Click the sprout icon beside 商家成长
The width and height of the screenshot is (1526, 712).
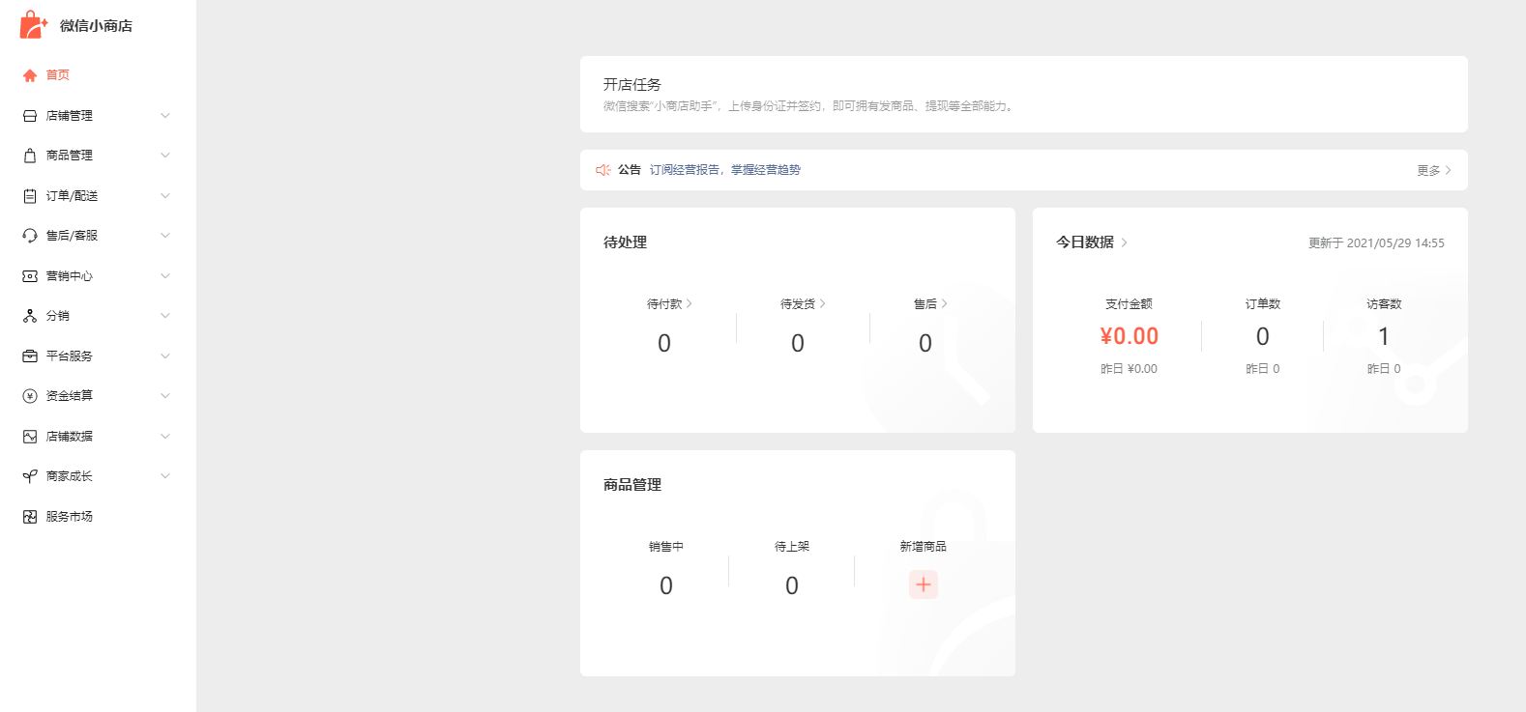coord(30,476)
